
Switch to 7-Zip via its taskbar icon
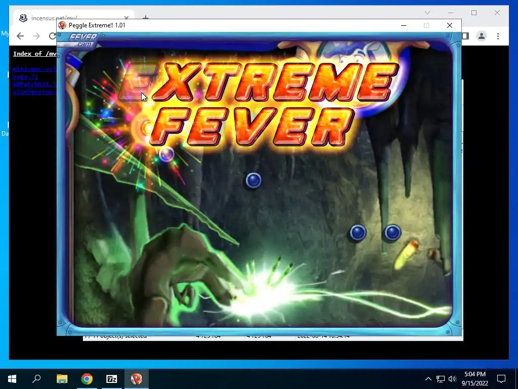(x=112, y=379)
